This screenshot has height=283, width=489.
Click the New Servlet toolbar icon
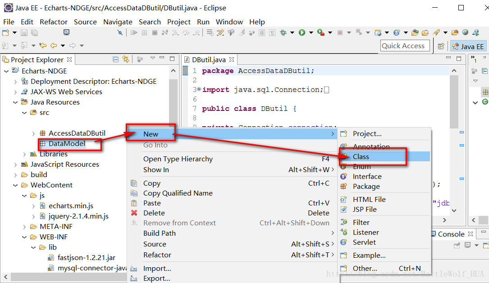[x=397, y=32]
